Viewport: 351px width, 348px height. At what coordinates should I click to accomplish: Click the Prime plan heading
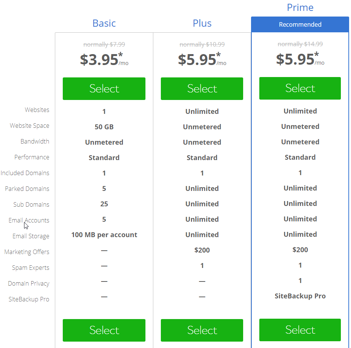(300, 8)
